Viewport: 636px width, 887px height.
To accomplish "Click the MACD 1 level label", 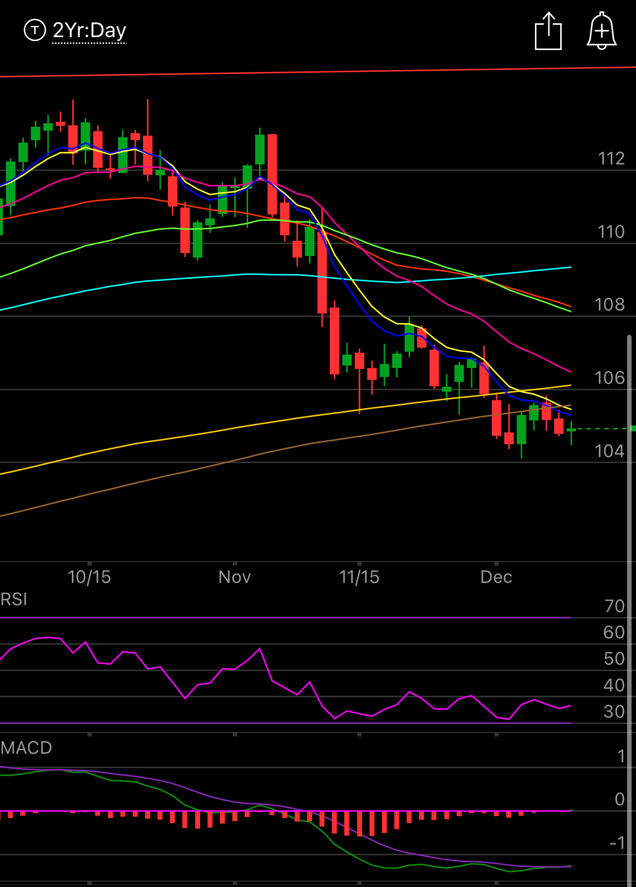I will 621,756.
